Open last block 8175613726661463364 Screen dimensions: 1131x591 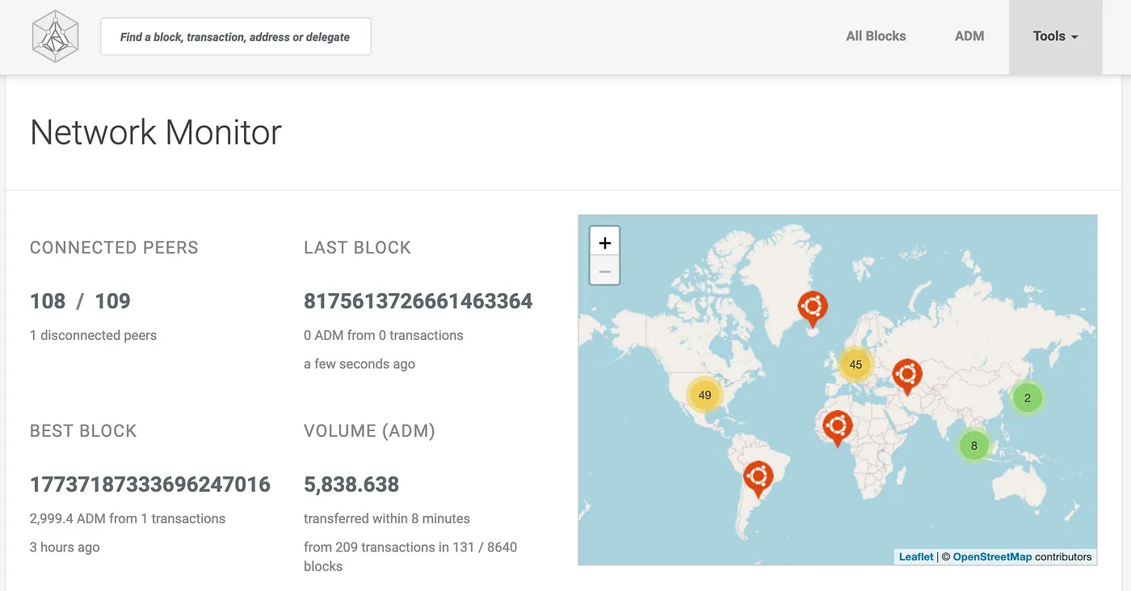point(418,301)
